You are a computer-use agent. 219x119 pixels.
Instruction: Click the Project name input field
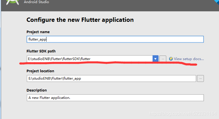(115, 39)
